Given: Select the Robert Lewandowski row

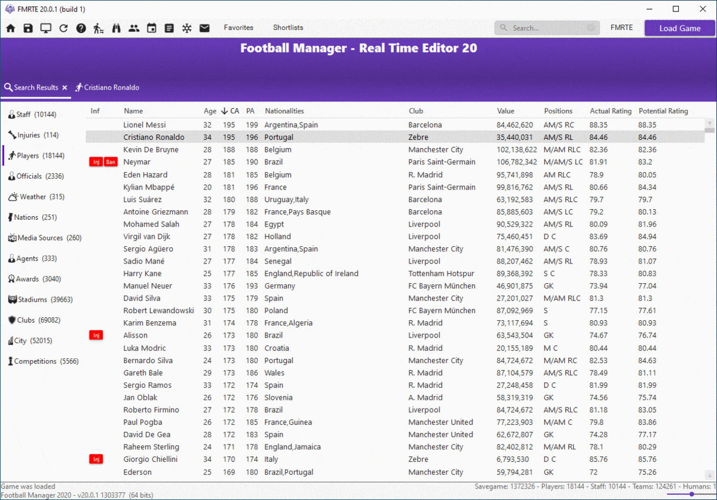Looking at the screenshot, I should coord(395,311).
